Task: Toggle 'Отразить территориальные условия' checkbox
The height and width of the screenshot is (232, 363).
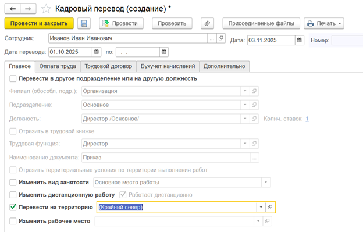Action: [x=13, y=170]
